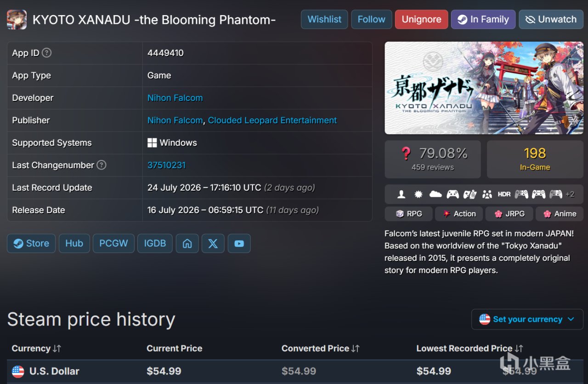The height and width of the screenshot is (384, 588).
Task: Open the RPG tag
Action: pyautogui.click(x=409, y=214)
